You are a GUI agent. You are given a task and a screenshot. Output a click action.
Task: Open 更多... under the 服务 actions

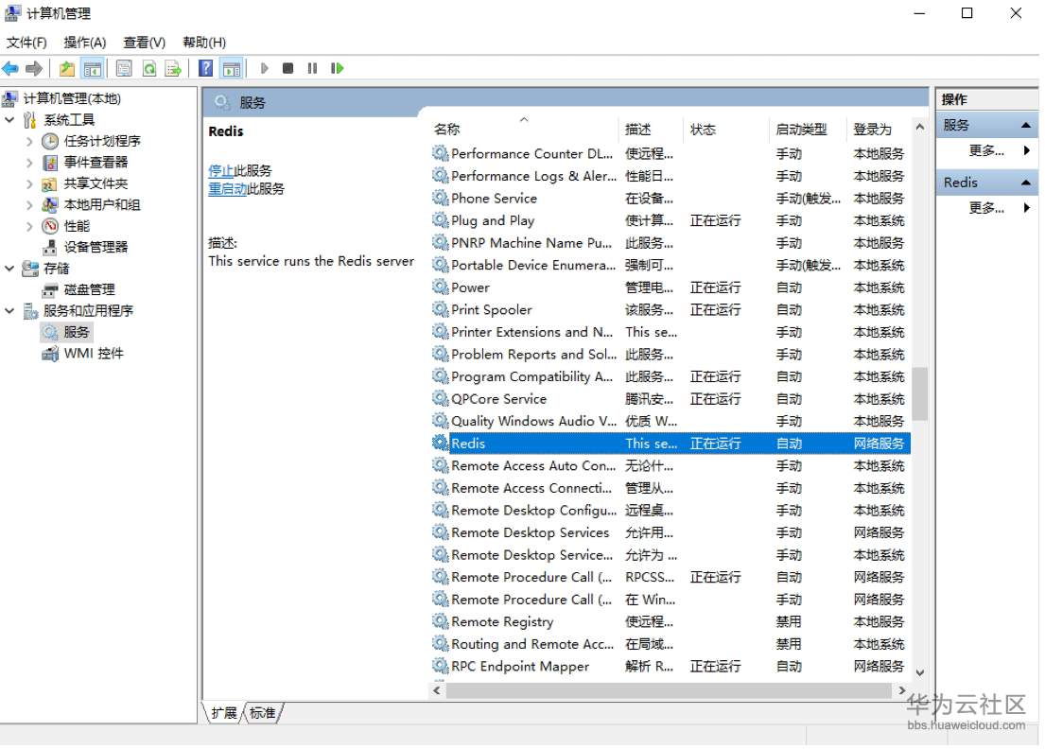click(986, 150)
